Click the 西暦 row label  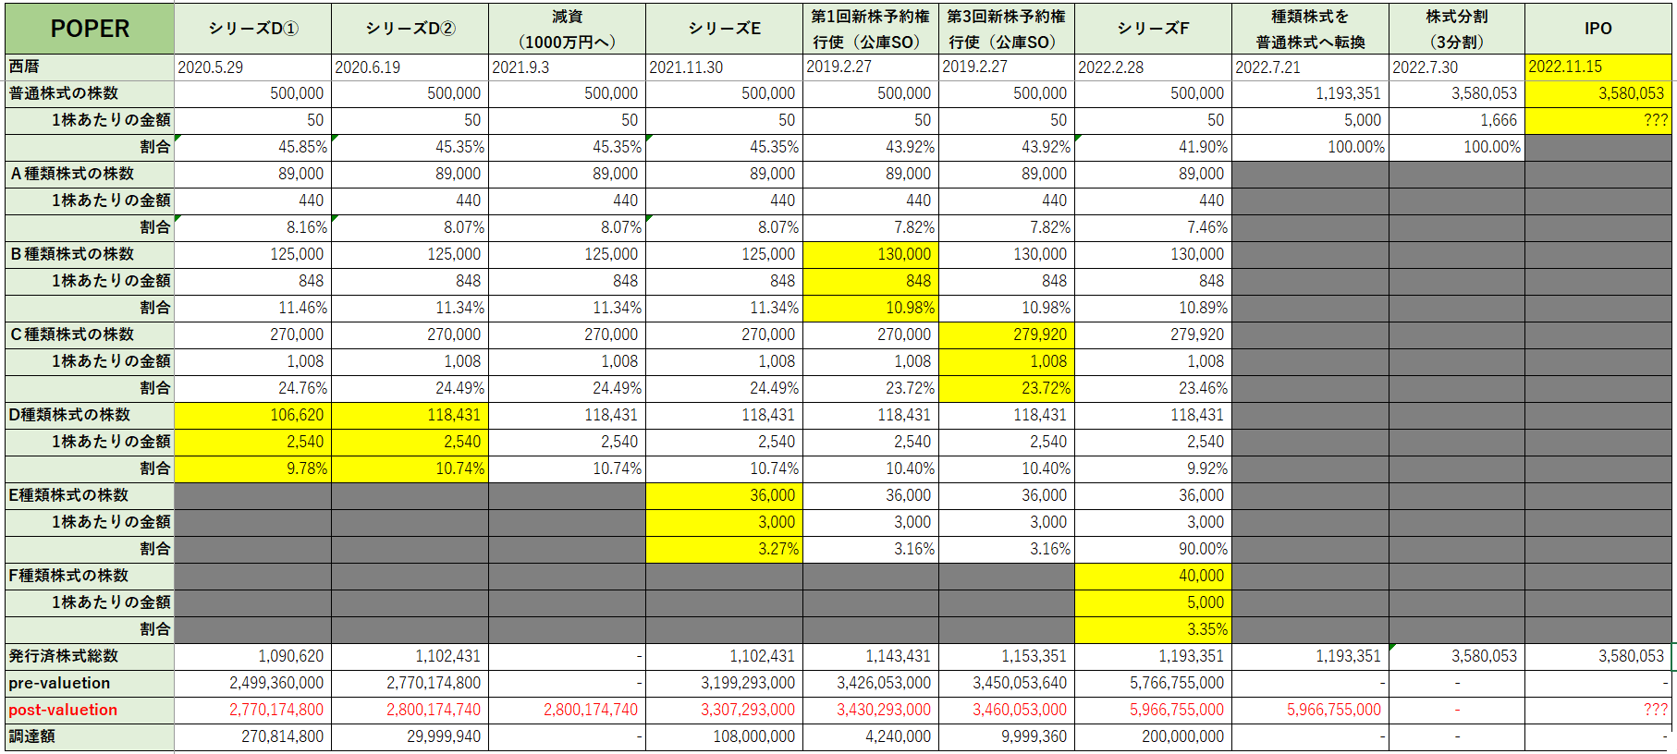pyautogui.click(x=90, y=67)
